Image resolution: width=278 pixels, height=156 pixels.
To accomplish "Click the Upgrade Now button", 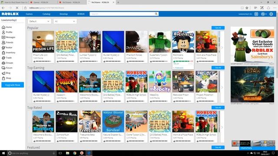I will pyautogui.click(x=13, y=85).
